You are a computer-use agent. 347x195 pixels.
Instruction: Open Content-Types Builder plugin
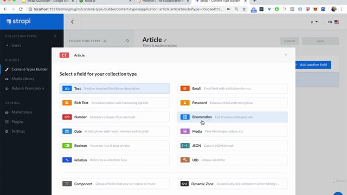pos(30,69)
